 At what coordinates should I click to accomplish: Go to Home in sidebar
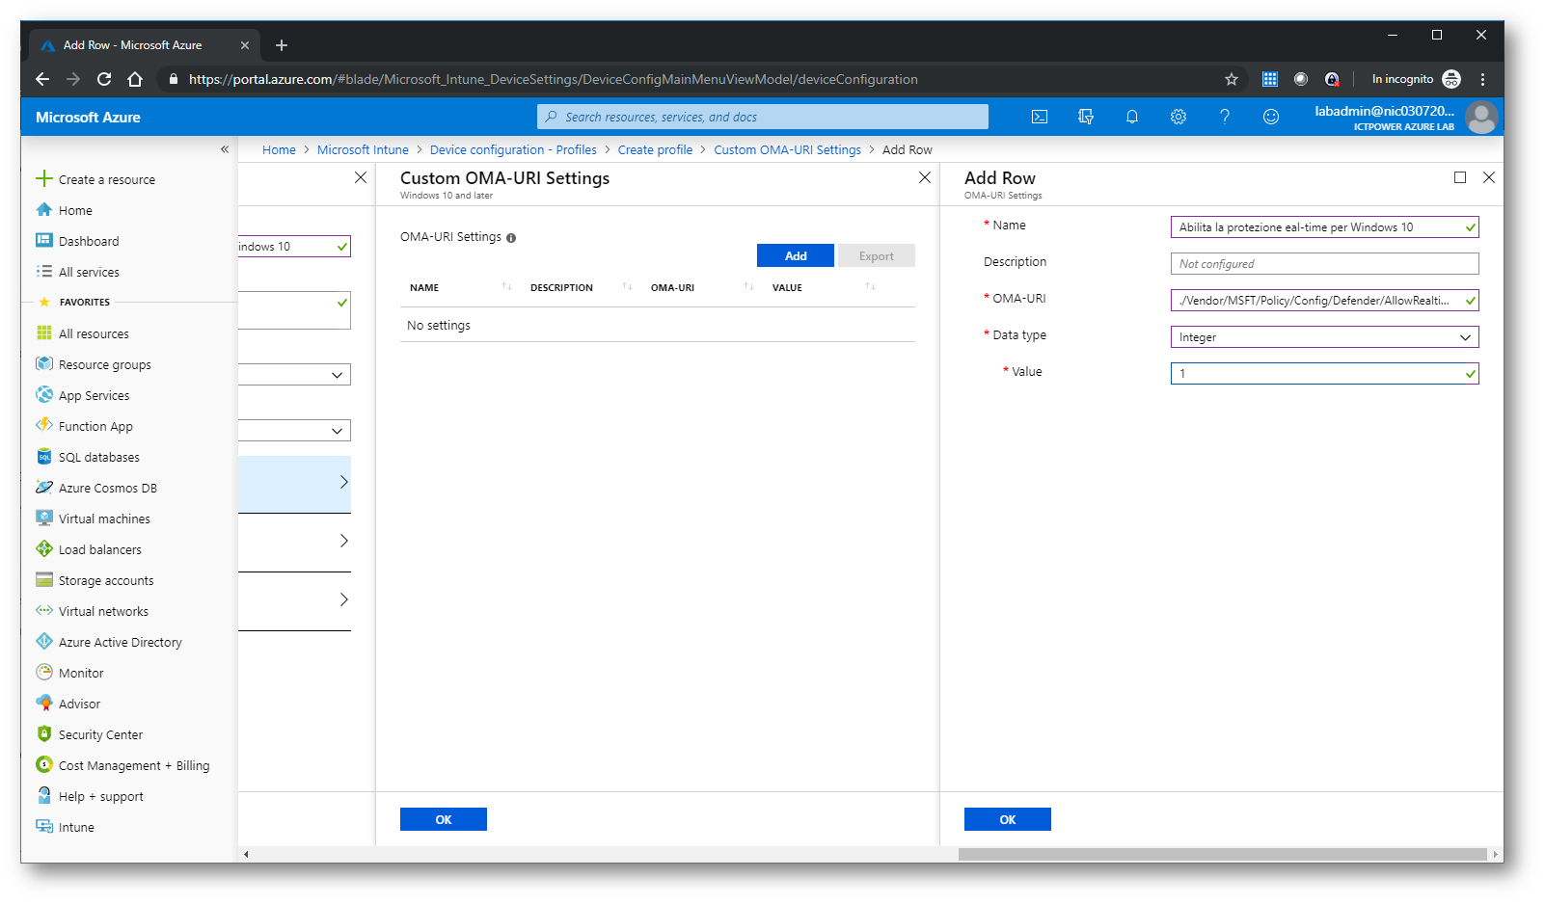tap(65, 210)
